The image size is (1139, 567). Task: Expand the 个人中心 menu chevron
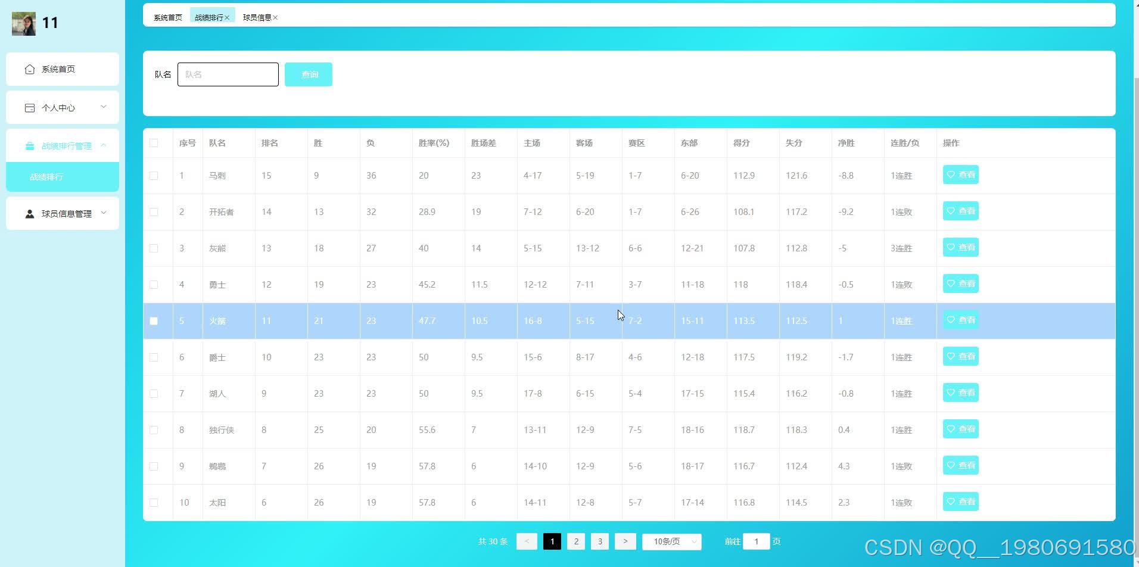[x=104, y=107]
